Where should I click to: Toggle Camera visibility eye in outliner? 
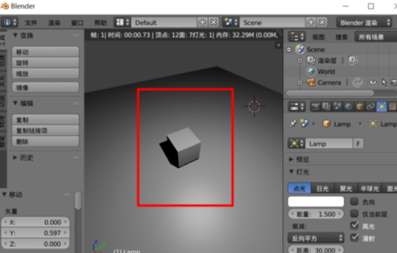373,83
